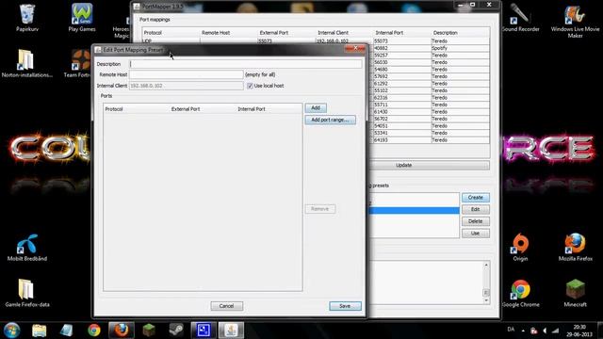Screen dimensions: 603x339
Task: Show hidden tray icons arrow
Action: click(x=523, y=331)
